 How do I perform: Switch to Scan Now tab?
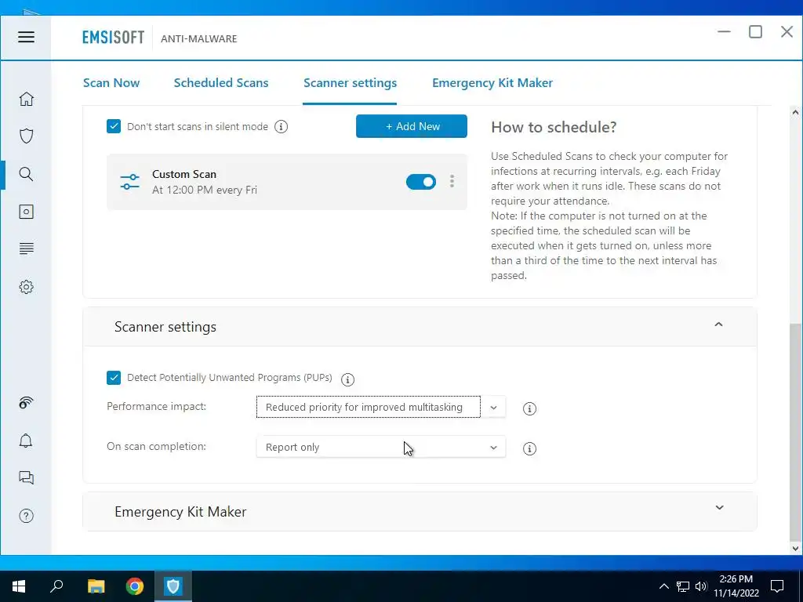[x=111, y=83]
